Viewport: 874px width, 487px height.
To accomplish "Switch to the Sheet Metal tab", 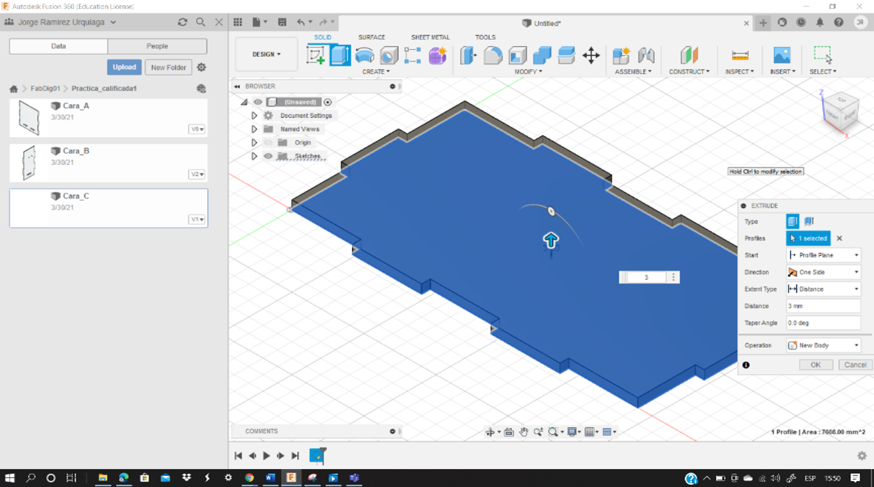I will click(430, 37).
